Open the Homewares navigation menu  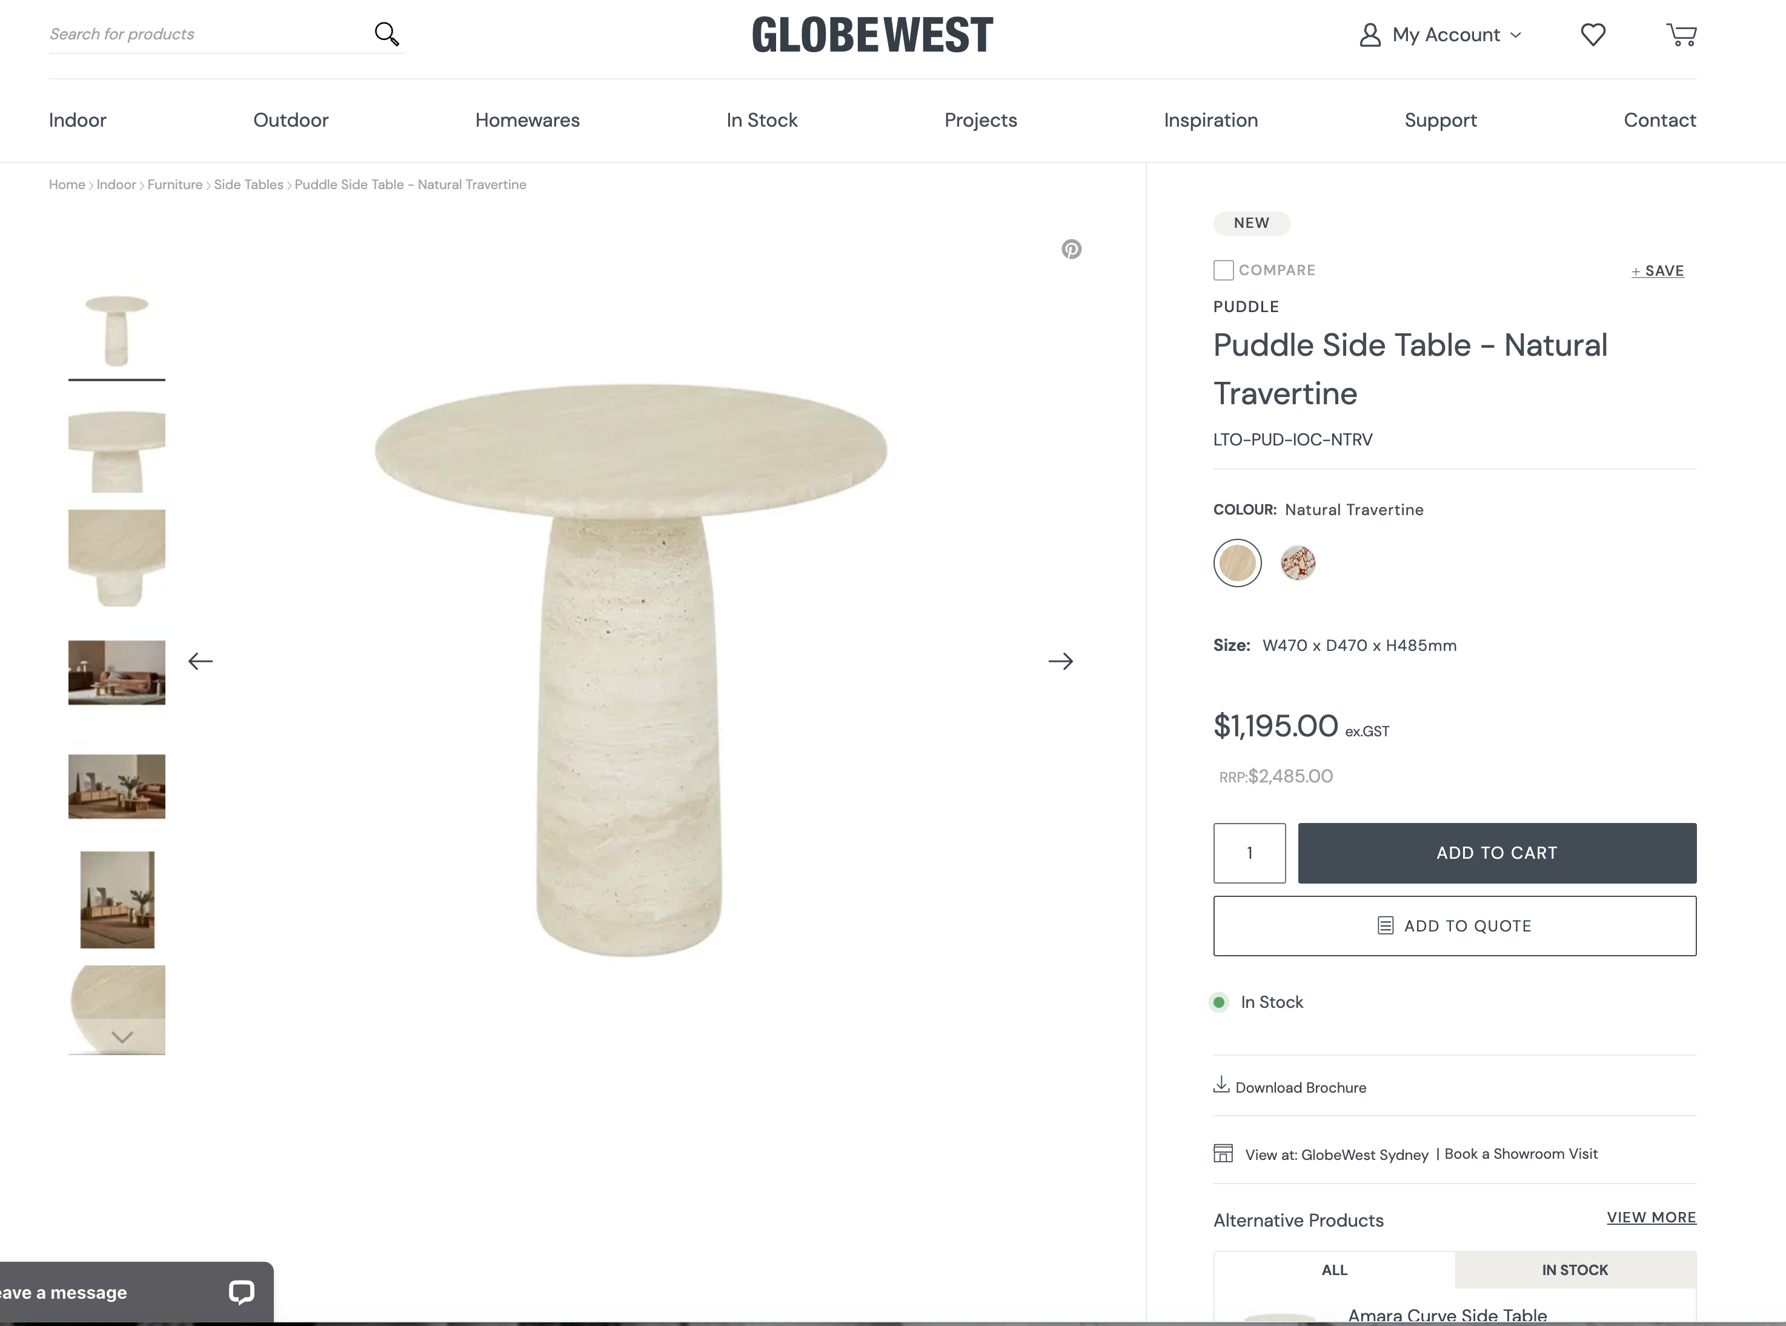527,121
